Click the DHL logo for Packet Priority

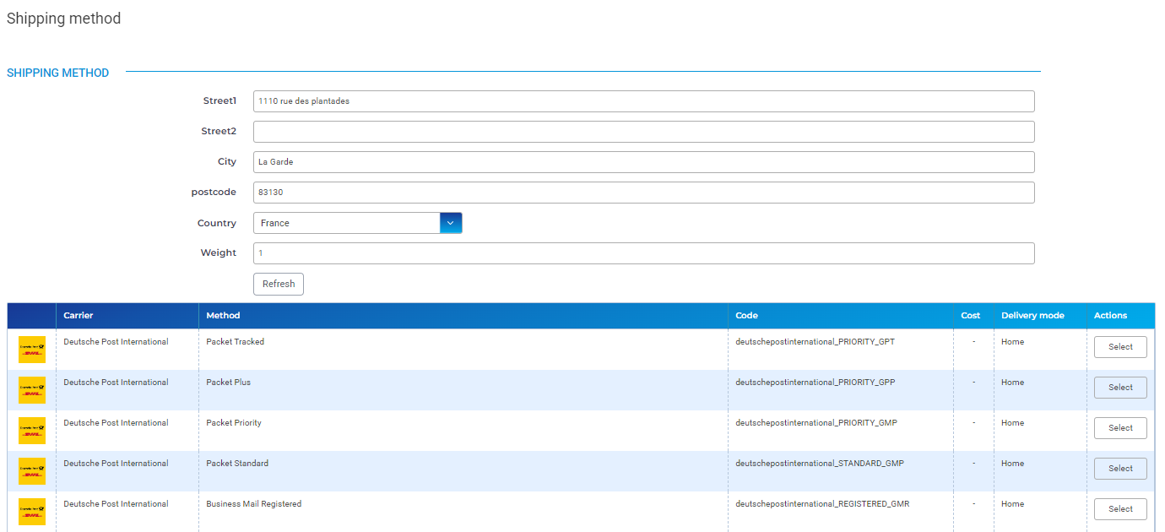click(x=32, y=430)
